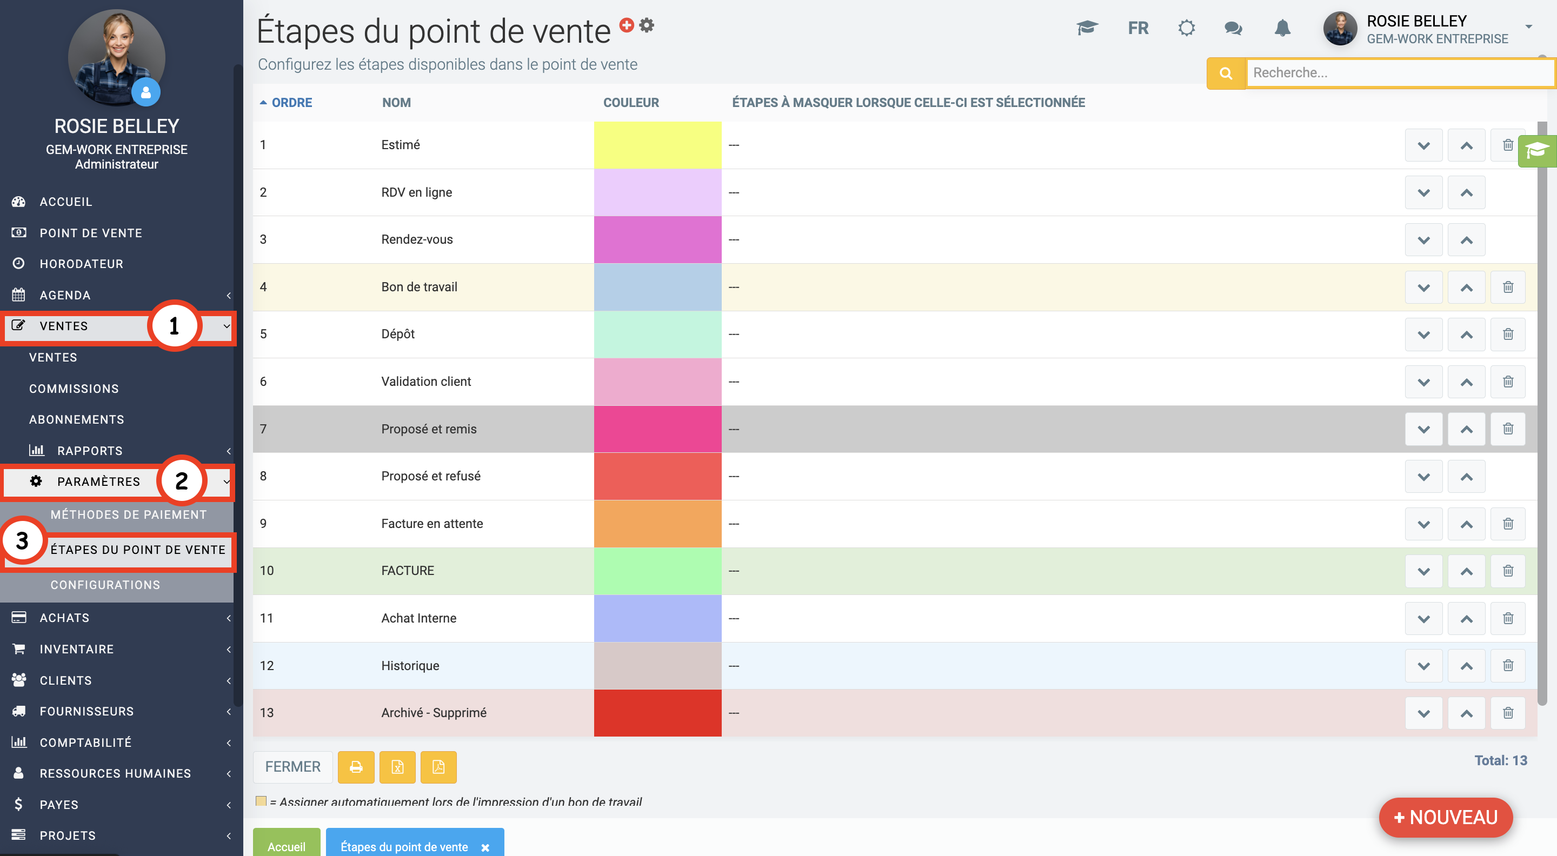
Task: Click the red plus icon beside page title
Action: point(627,25)
